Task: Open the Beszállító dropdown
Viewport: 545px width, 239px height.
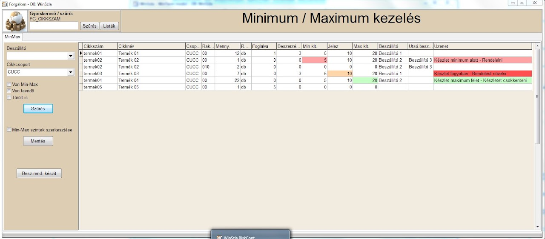Action: [71, 56]
